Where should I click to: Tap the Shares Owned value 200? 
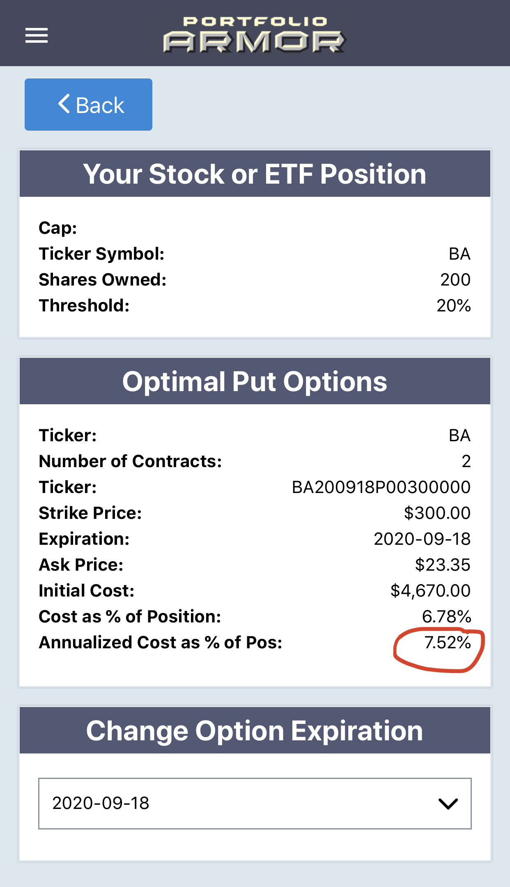455,280
